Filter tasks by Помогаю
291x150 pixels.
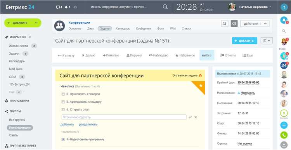[x=111, y=55]
